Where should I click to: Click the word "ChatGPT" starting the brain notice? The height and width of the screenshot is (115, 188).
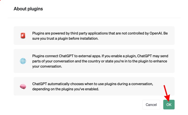[x=39, y=84]
